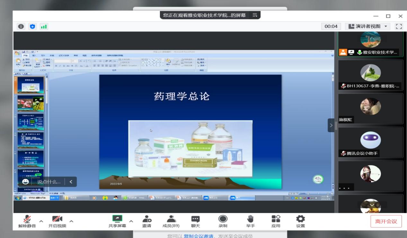Turn on video (开启视频)

pyautogui.click(x=57, y=221)
